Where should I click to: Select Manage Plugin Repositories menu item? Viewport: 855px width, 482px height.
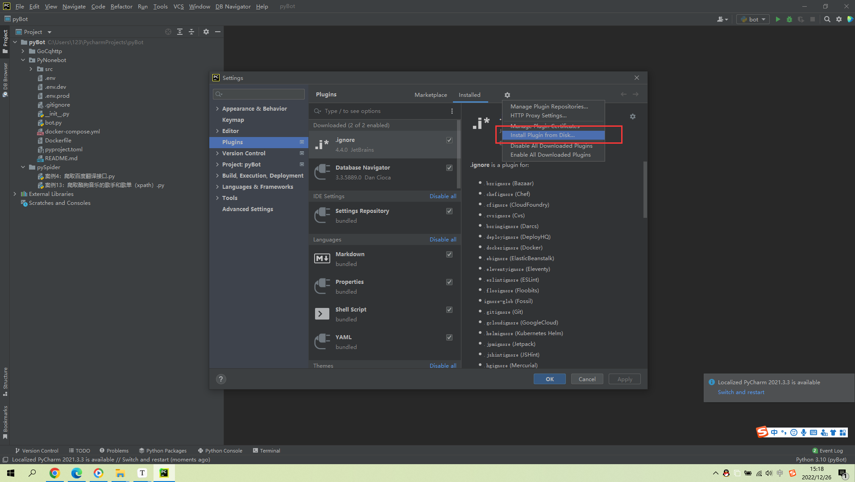click(553, 107)
